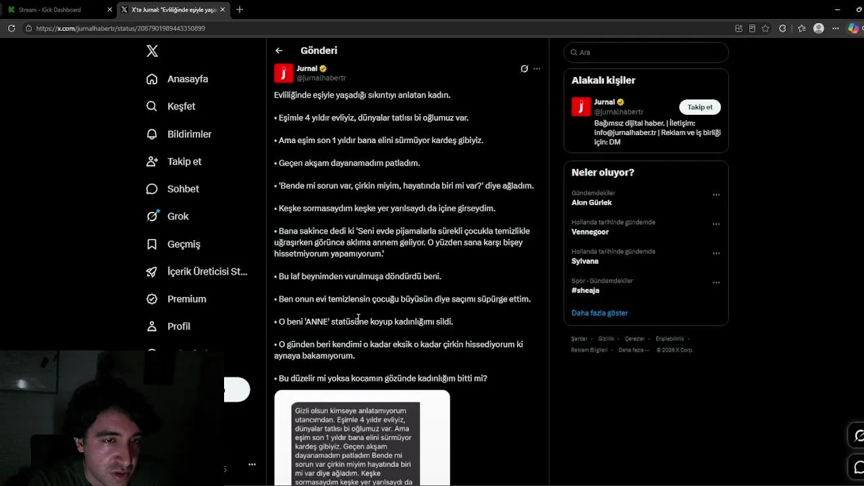Open the attached screenshot image in the post
864x486 pixels.
point(362,438)
